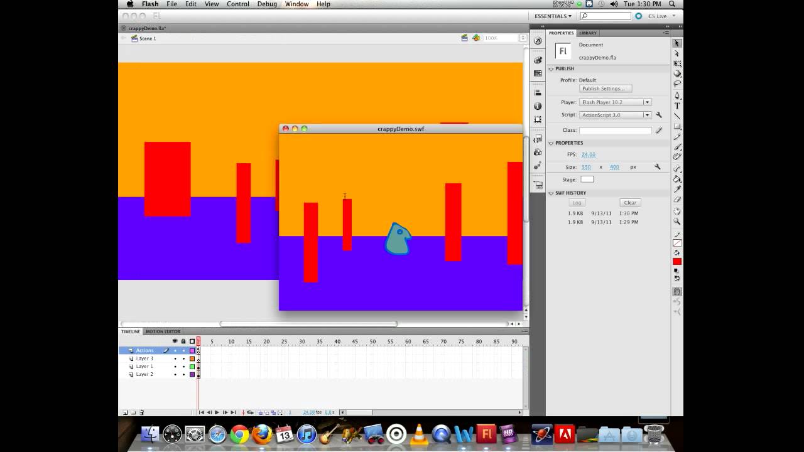
Task: Click the New Layer icon in timeline
Action: point(125,412)
